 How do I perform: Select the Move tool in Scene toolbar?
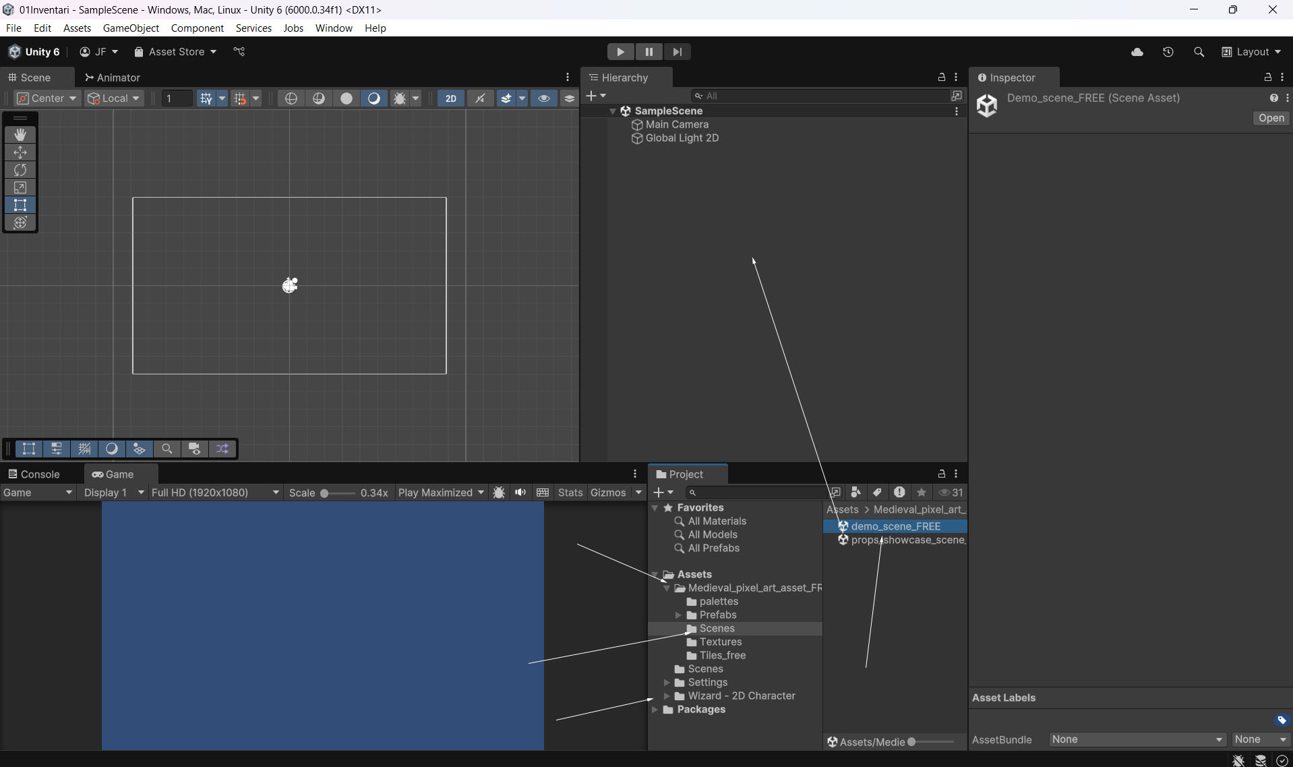(20, 152)
